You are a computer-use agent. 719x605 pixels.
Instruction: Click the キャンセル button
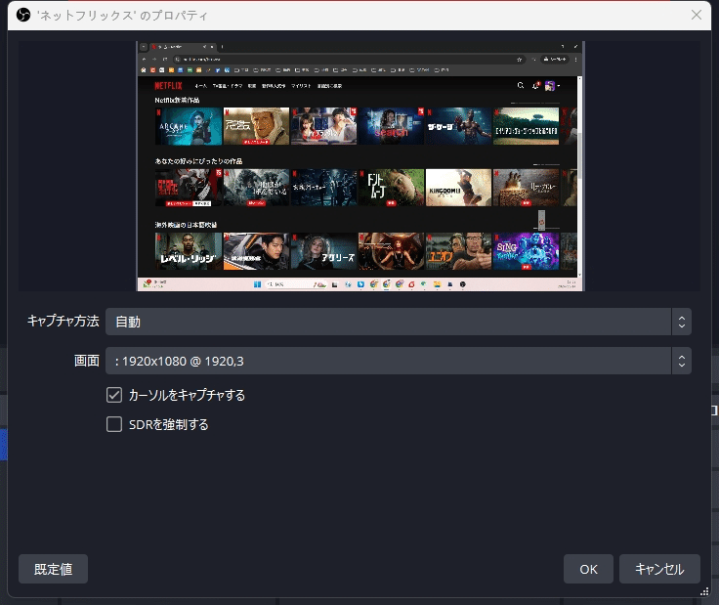coord(659,569)
